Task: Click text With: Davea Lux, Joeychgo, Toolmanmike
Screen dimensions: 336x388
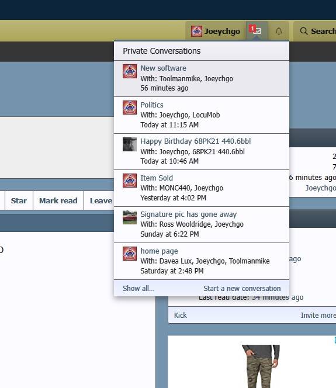Action: [205, 261]
